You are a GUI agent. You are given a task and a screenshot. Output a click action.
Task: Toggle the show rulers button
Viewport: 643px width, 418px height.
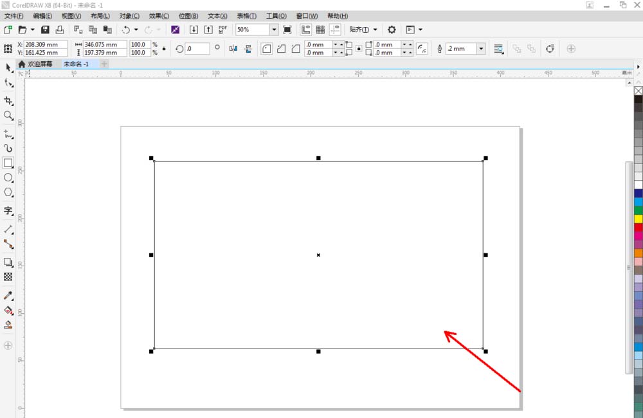305,30
